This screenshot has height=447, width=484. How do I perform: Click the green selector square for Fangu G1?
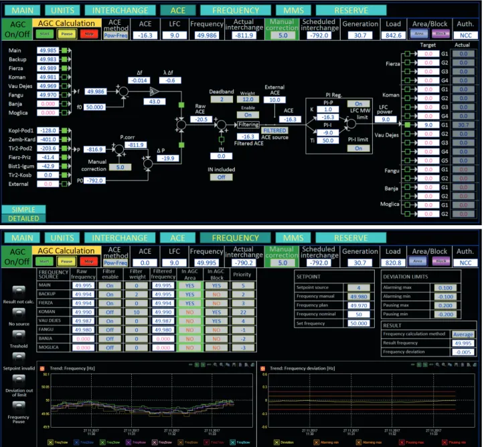(408, 170)
